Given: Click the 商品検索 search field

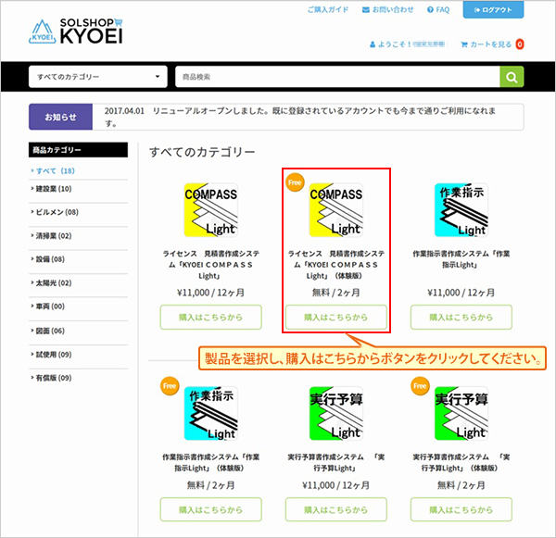Looking at the screenshot, I should [x=337, y=77].
